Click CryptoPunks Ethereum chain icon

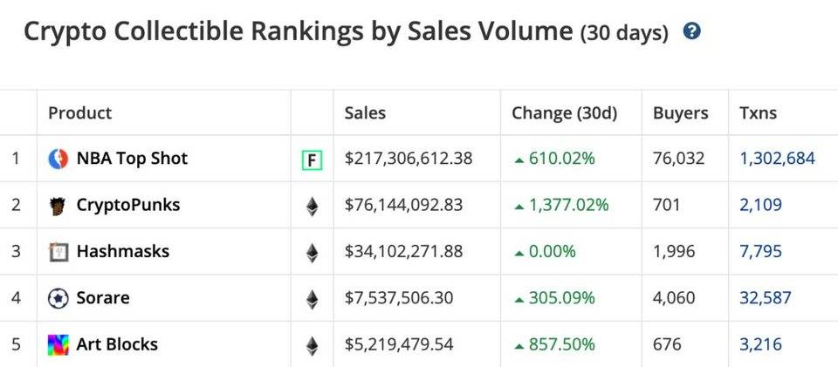point(313,206)
